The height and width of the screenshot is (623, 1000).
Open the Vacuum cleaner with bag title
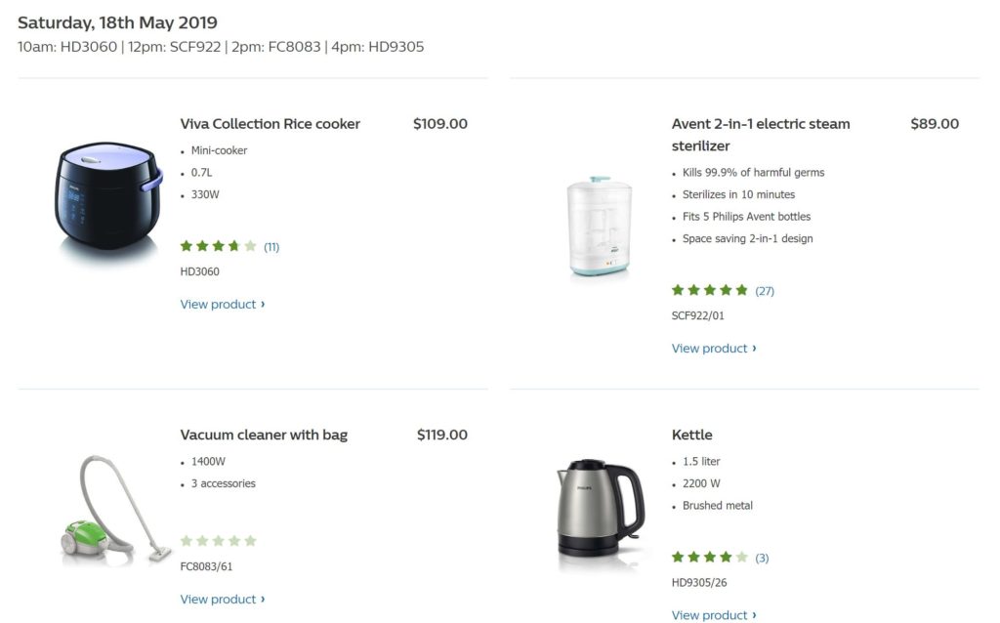264,435
